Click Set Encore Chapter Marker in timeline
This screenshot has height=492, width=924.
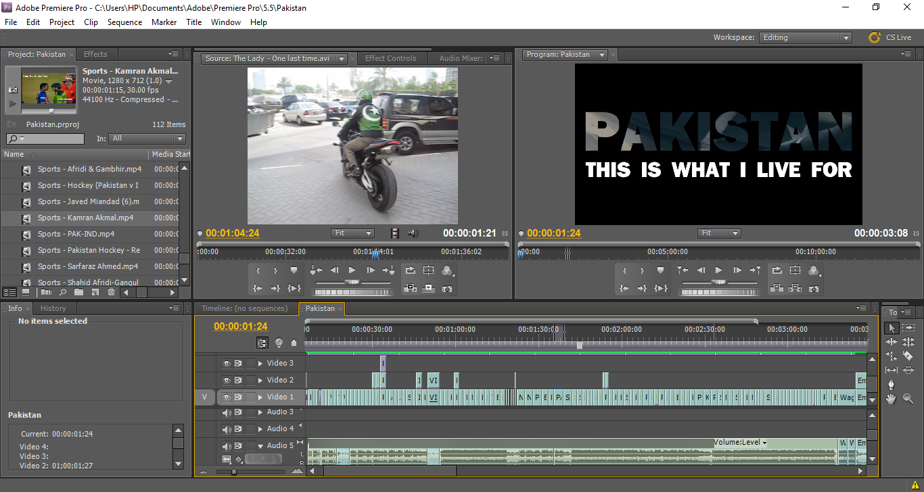(279, 343)
